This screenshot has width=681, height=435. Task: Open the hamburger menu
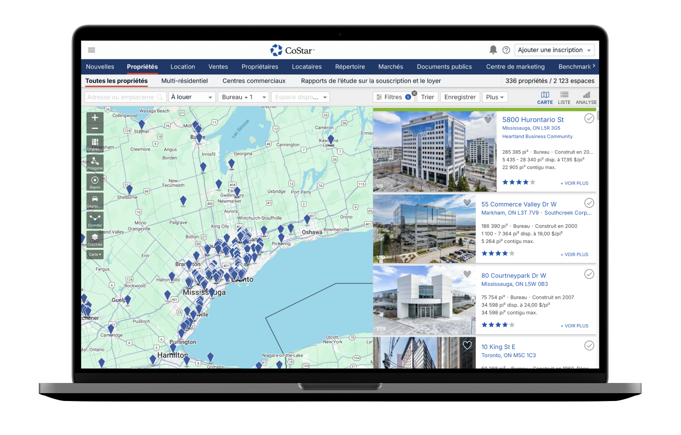[x=91, y=50]
